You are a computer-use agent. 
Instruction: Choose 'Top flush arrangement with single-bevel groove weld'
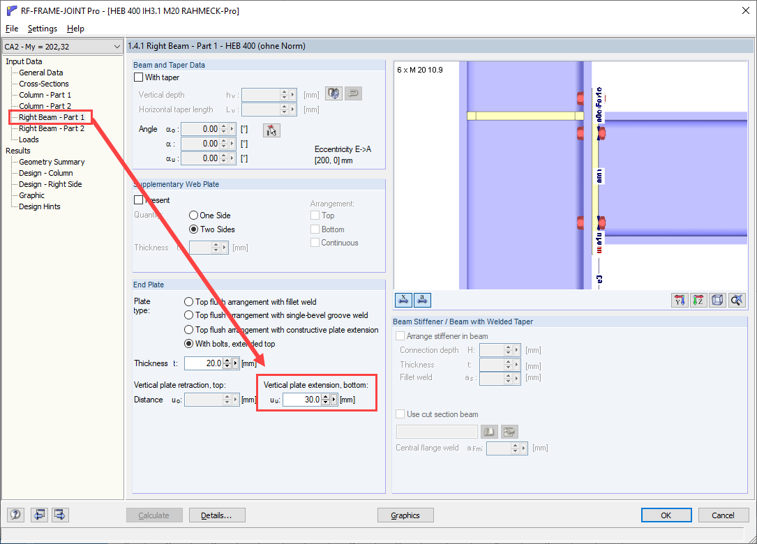pyautogui.click(x=189, y=315)
